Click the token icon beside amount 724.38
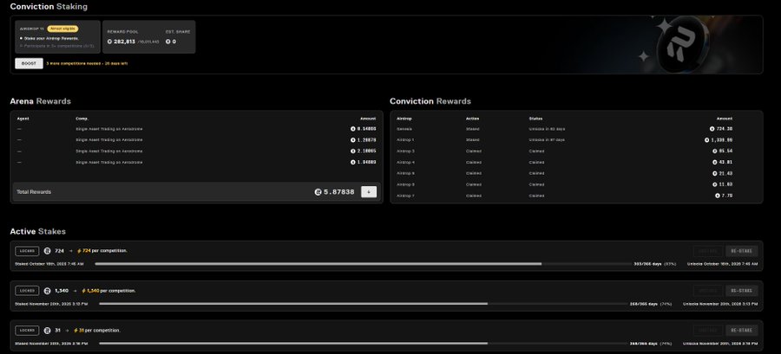781x354 pixels. point(712,129)
